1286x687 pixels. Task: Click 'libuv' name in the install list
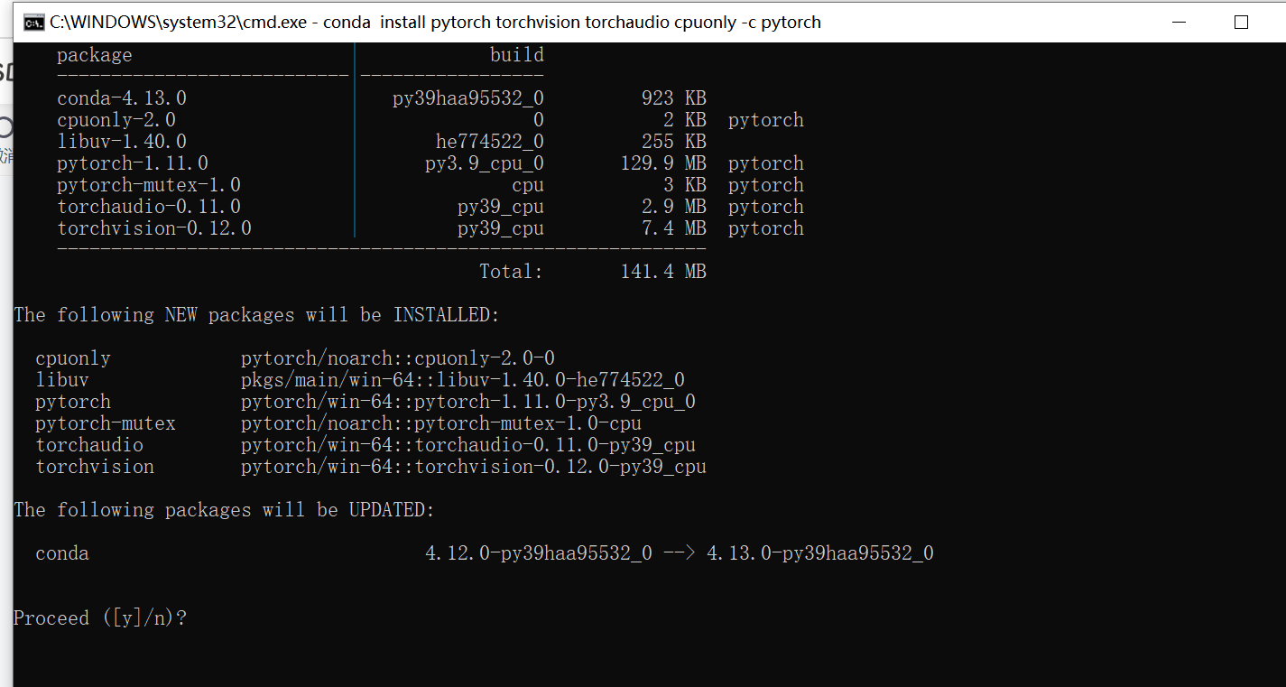coord(62,380)
